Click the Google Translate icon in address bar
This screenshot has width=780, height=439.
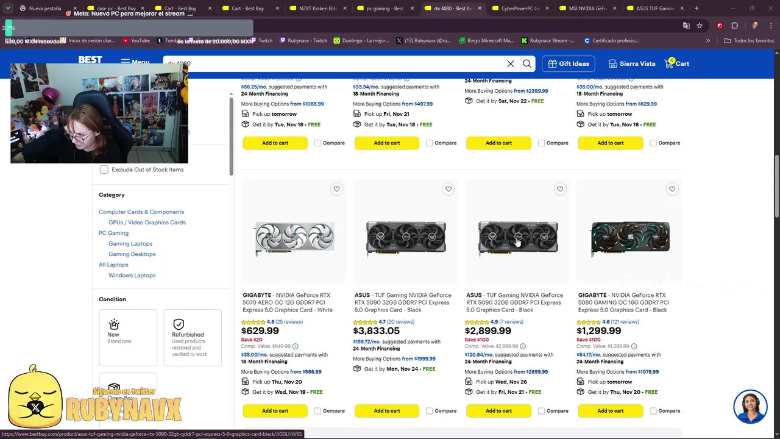pyautogui.click(x=686, y=26)
